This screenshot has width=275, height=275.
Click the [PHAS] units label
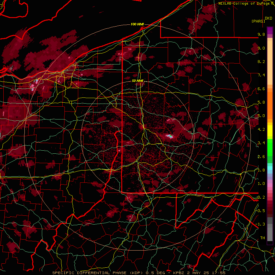[x=258, y=21]
